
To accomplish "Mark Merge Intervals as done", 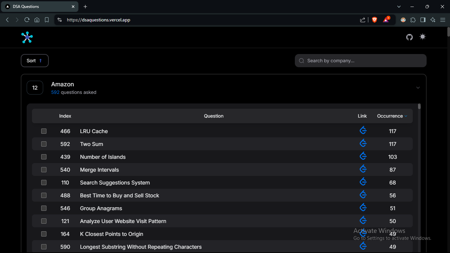I will [44, 170].
